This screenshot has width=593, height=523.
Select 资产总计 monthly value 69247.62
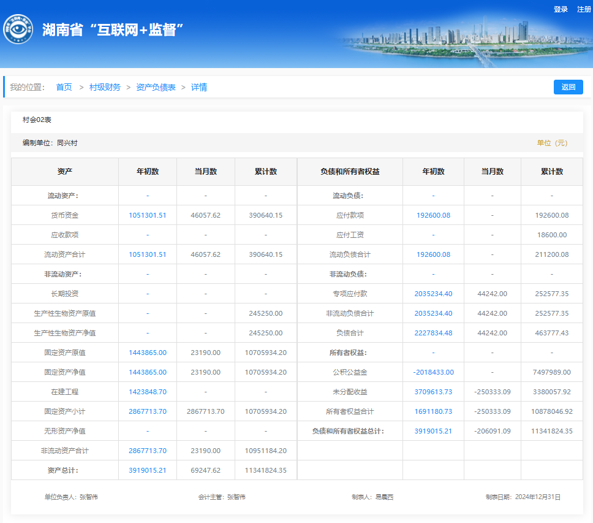click(x=205, y=470)
